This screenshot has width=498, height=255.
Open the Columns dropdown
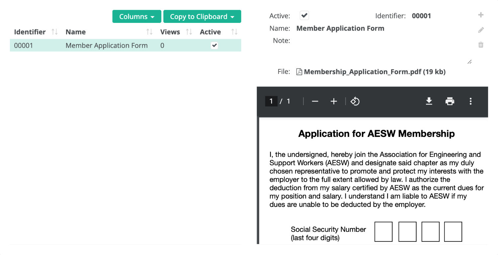pyautogui.click(x=137, y=17)
